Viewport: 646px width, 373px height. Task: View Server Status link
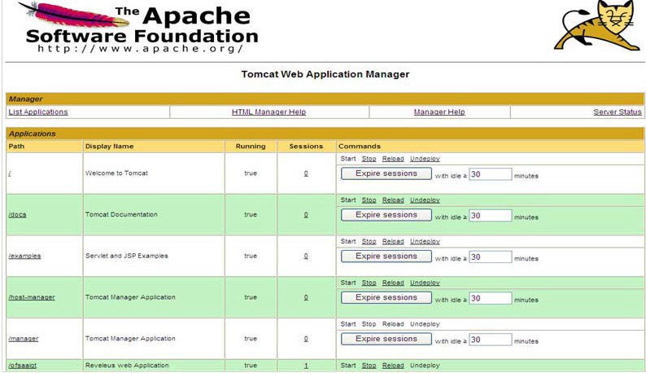point(618,112)
